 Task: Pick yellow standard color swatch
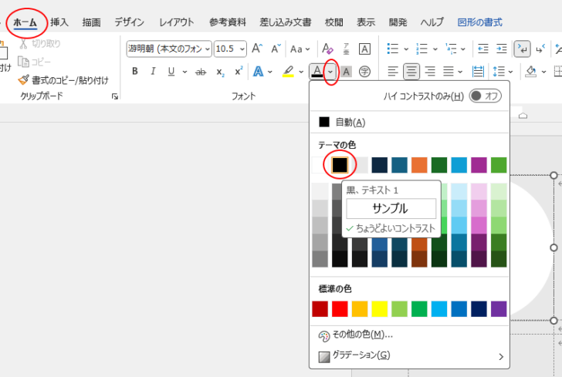pyautogui.click(x=380, y=309)
